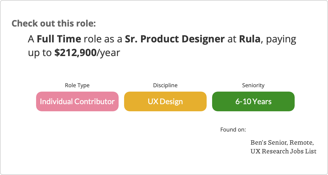The image size is (328, 175).
Task: Click the words role as a
Action: (x=103, y=39)
